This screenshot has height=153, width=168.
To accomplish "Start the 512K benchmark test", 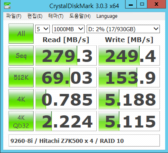I will (21, 77).
